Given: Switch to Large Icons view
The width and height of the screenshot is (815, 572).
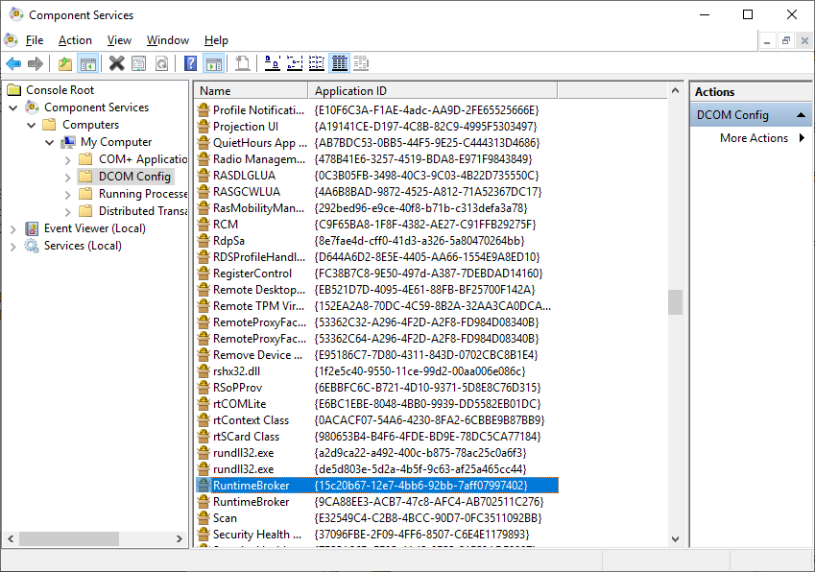Looking at the screenshot, I should pos(273,64).
